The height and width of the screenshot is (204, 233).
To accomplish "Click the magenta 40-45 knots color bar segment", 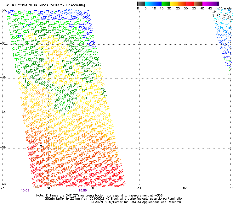I will pyautogui.click(x=207, y=4).
